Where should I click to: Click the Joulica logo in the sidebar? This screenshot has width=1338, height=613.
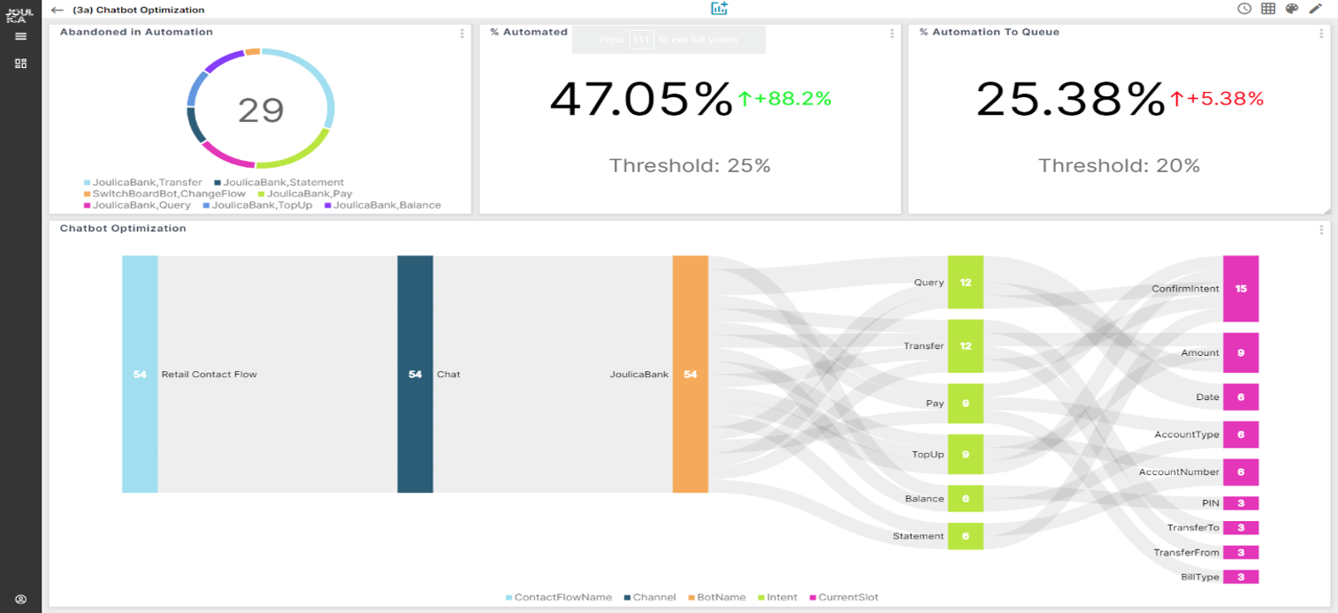tap(20, 14)
